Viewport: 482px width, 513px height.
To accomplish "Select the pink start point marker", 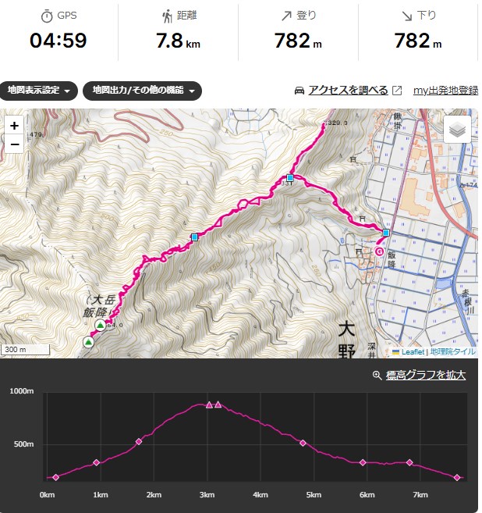I will tap(380, 251).
